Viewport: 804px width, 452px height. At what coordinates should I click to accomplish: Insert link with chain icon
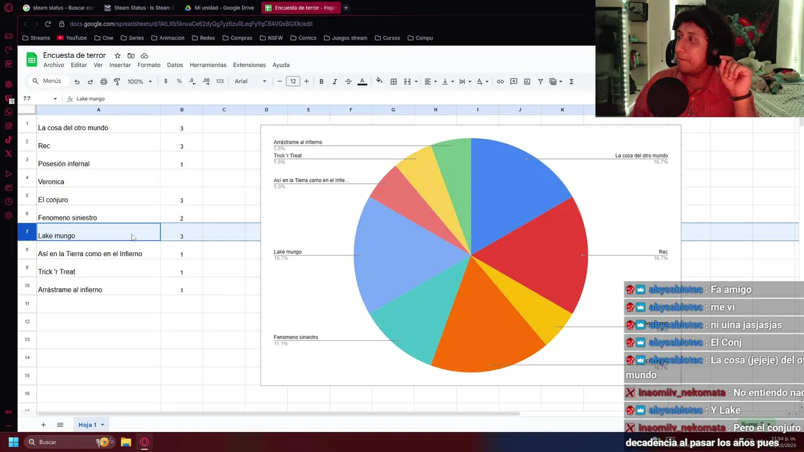tap(500, 82)
